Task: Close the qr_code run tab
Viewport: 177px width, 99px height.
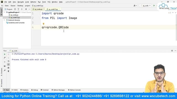Action: [19, 51]
